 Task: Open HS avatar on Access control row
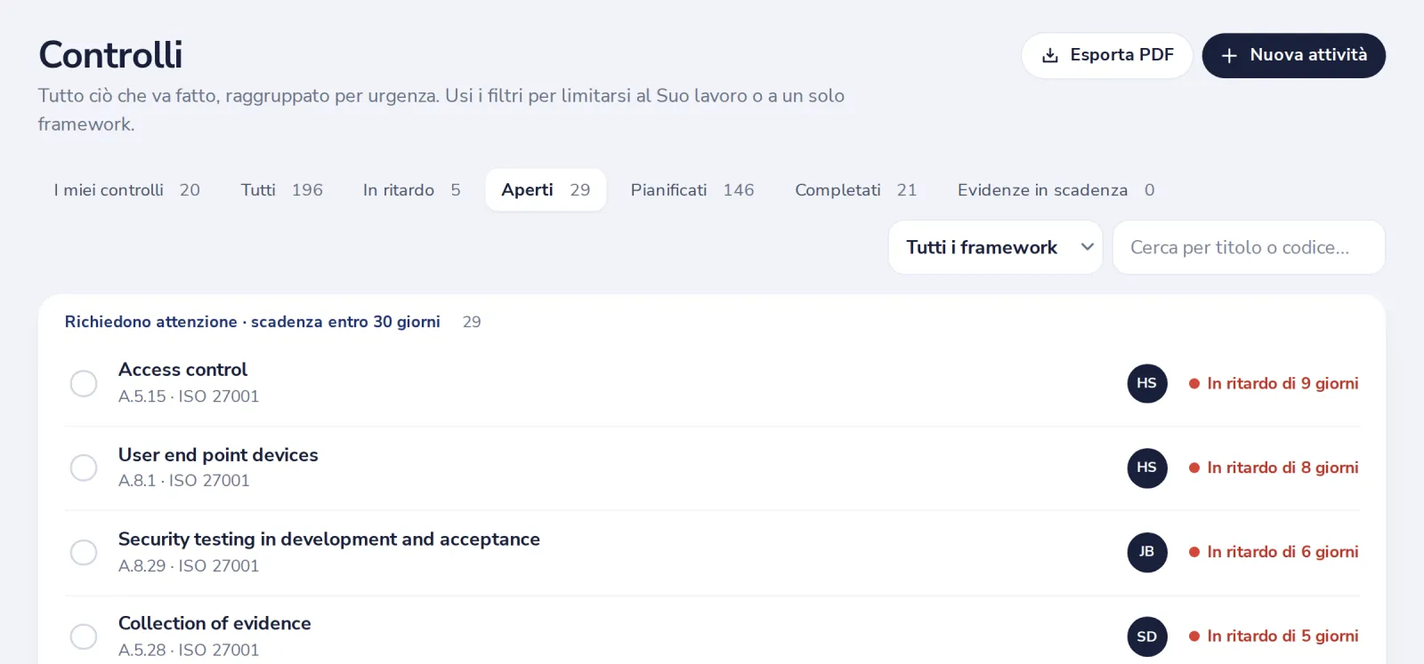click(x=1147, y=383)
